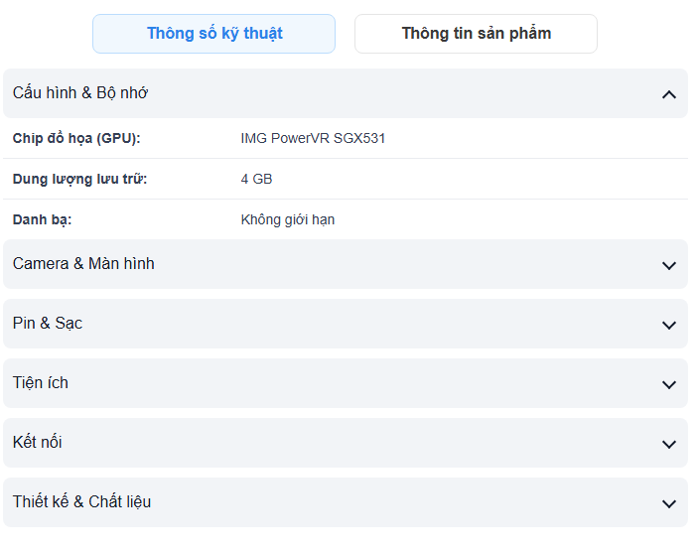The height and width of the screenshot is (551, 698).
Task: Click the Tiện ích chevron icon
Action: pyautogui.click(x=668, y=384)
